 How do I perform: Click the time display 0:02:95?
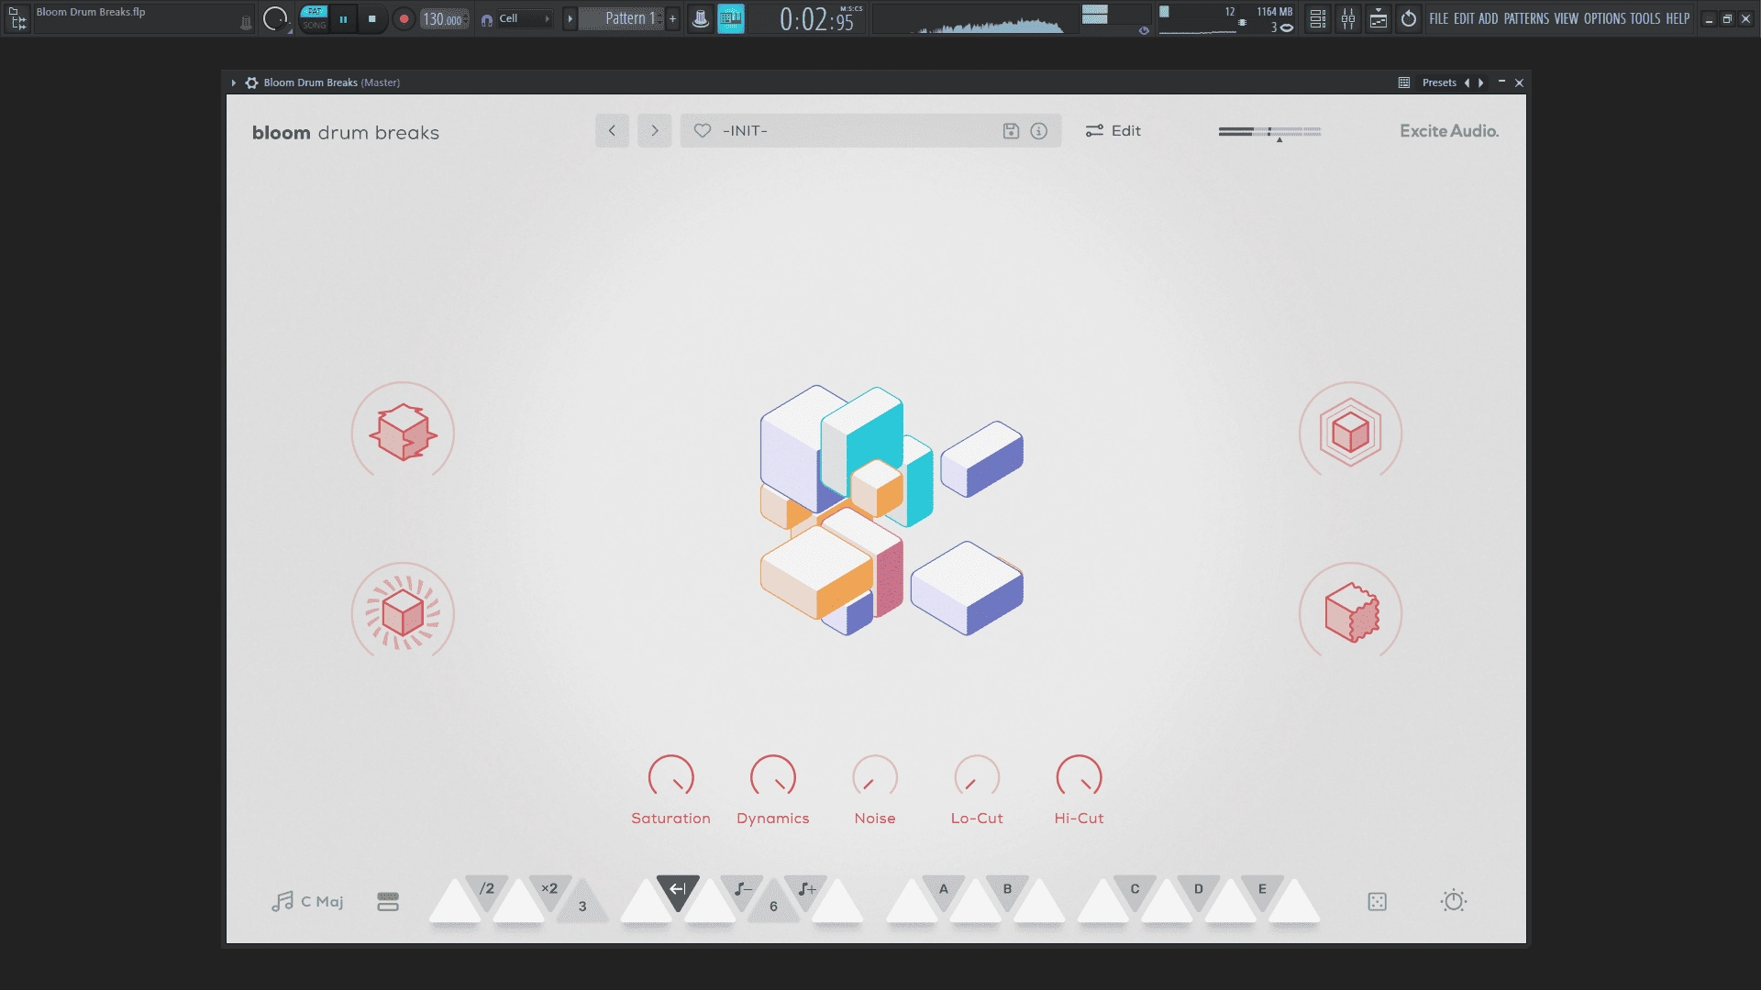point(817,18)
